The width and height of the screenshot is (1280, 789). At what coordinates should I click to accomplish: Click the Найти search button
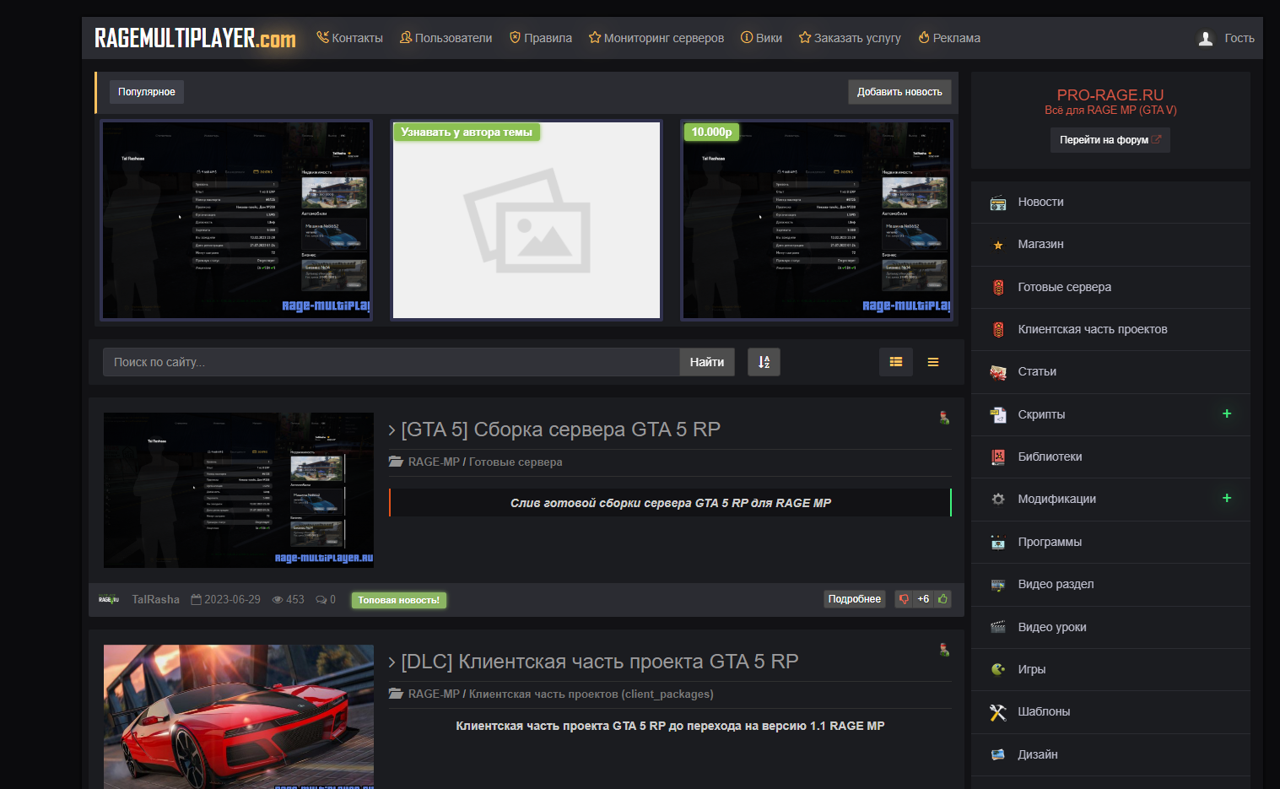coord(707,362)
